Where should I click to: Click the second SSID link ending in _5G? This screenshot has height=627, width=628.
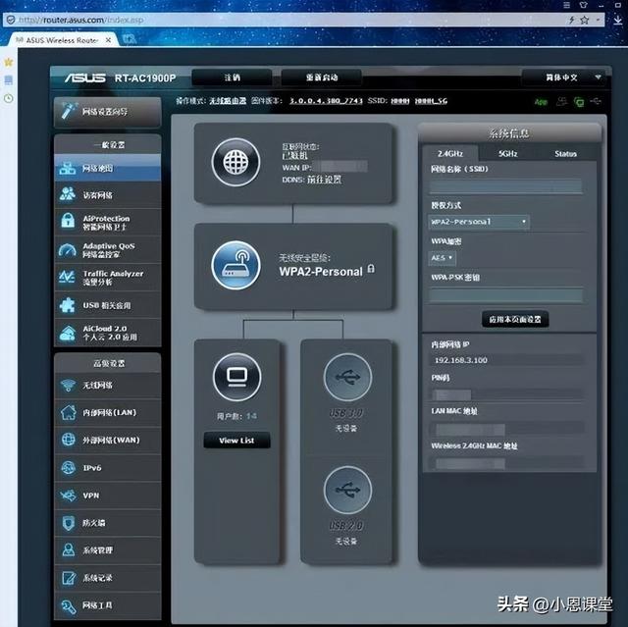click(x=431, y=101)
